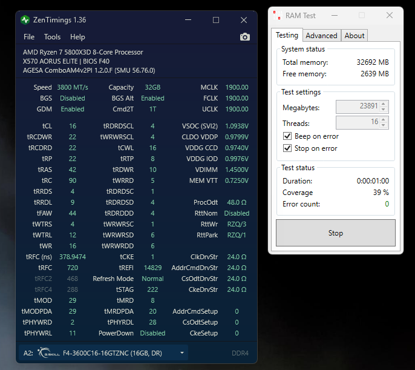Click the tRAS value 42
The width and height of the screenshot is (415, 370).
(73, 170)
